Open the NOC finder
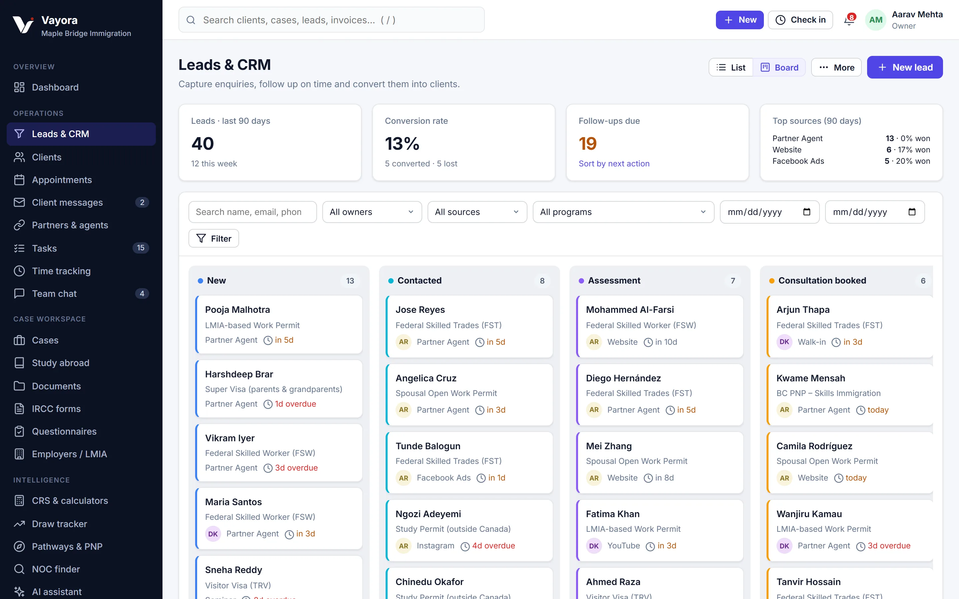959x599 pixels. [81, 569]
